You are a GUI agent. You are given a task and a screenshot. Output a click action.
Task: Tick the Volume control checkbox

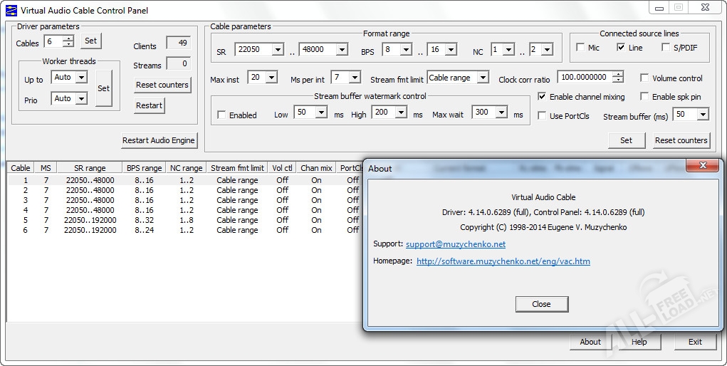pos(644,78)
